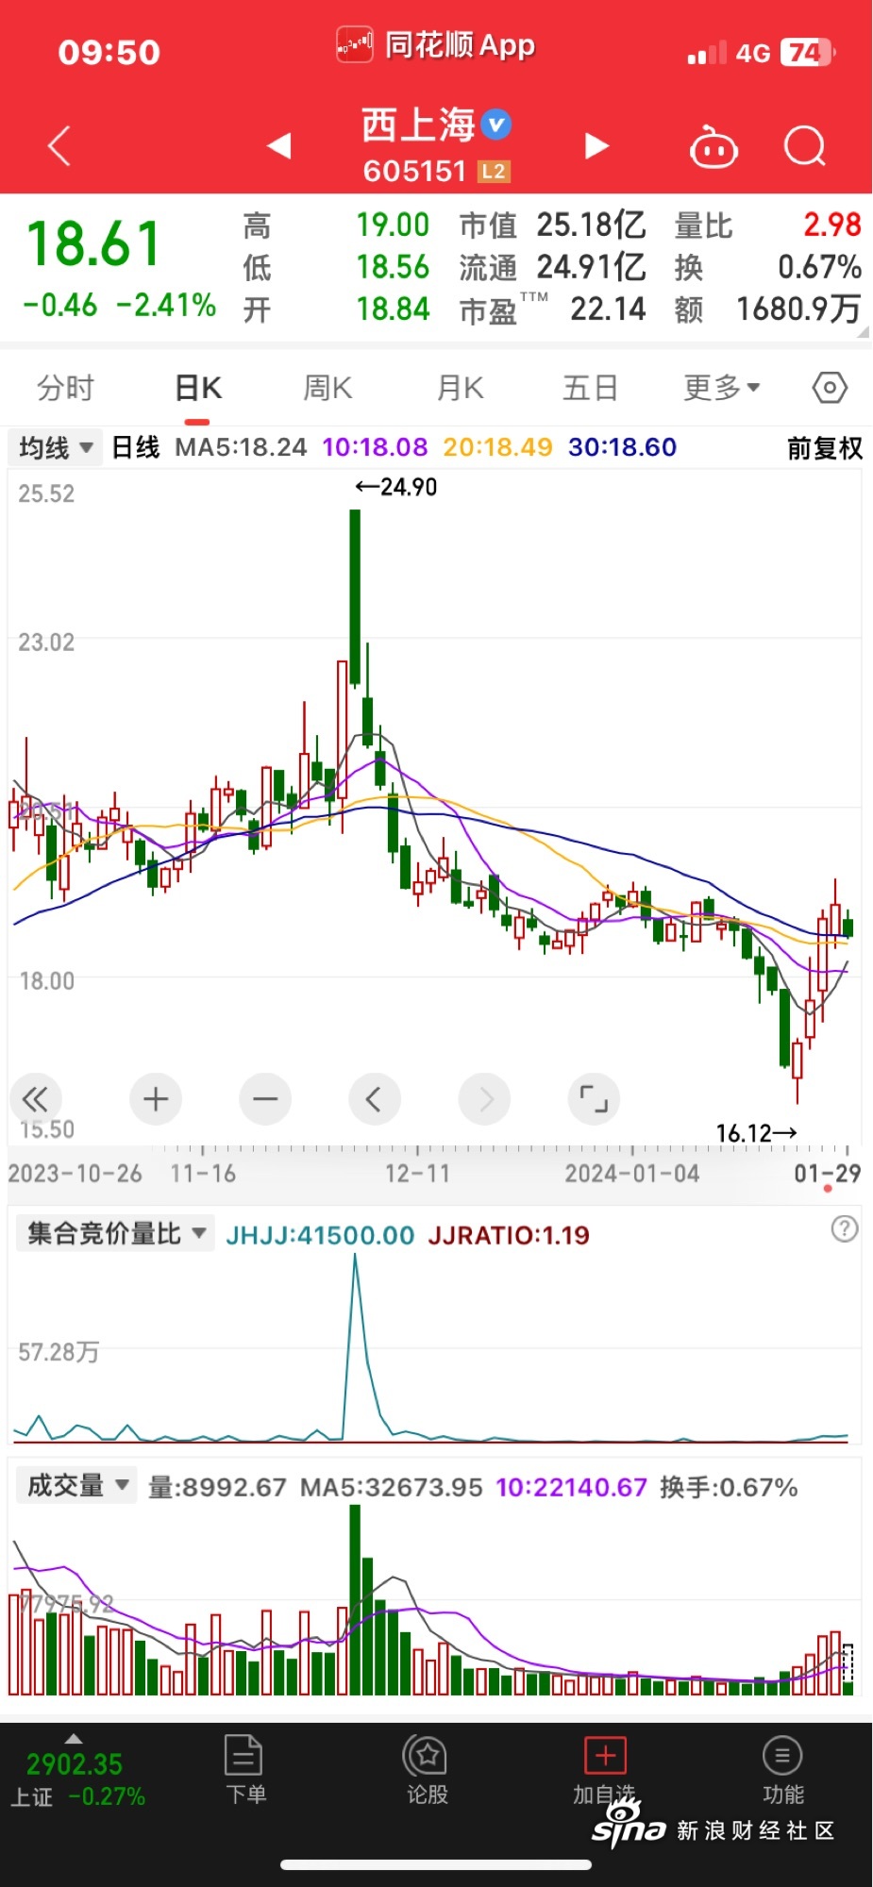Screen dimensions: 873x1887
Task: Open the 成交量 indicator dropdown
Action: click(x=77, y=1486)
